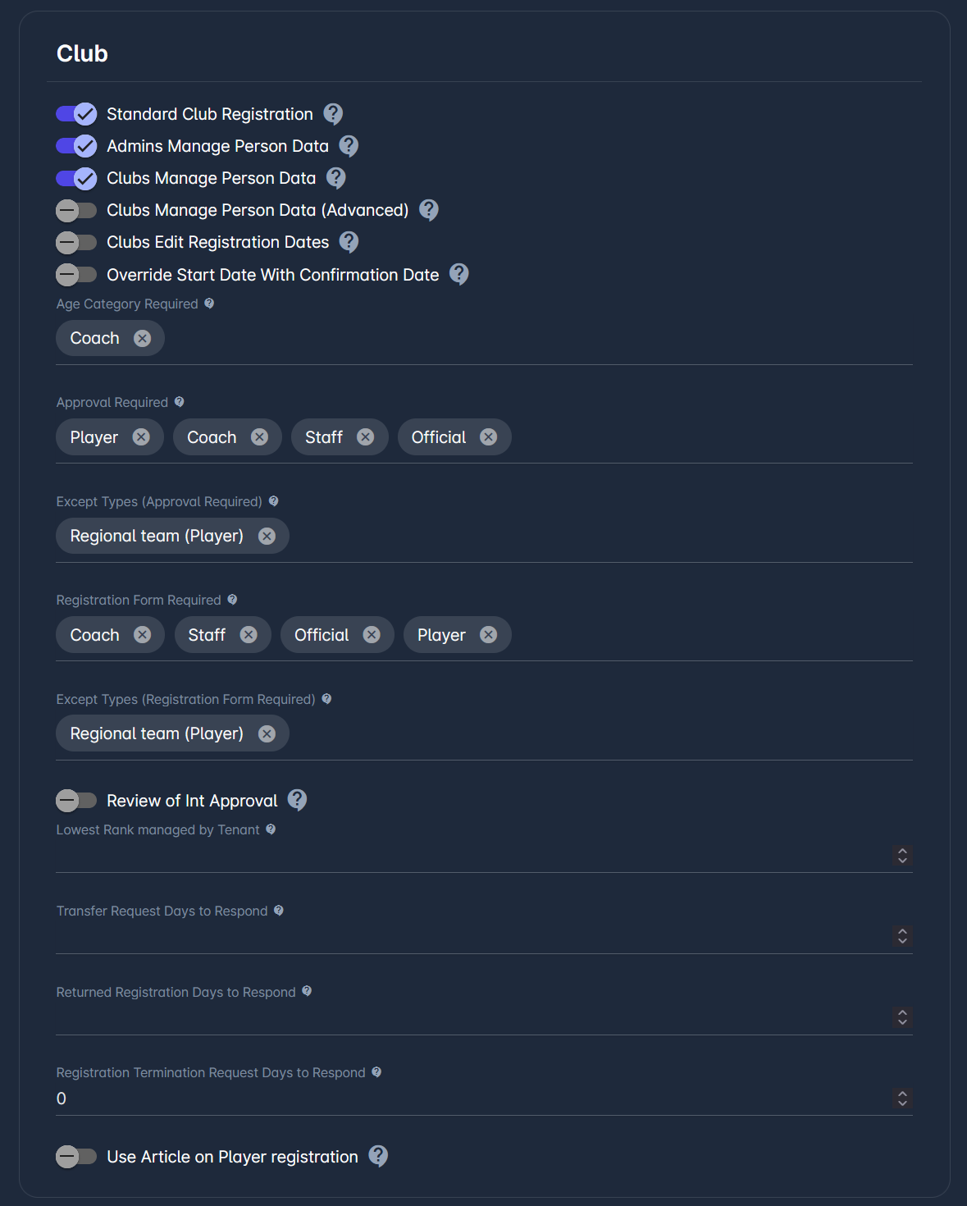Remove Player chip from Approval Required
The image size is (967, 1206).
click(141, 437)
